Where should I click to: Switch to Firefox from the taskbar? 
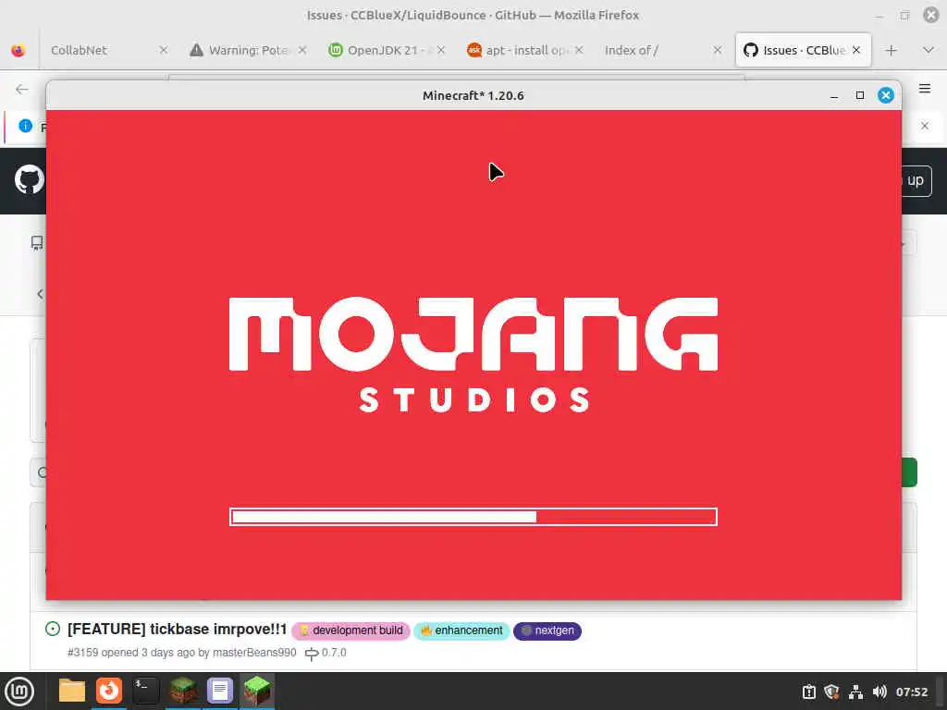[x=109, y=691]
